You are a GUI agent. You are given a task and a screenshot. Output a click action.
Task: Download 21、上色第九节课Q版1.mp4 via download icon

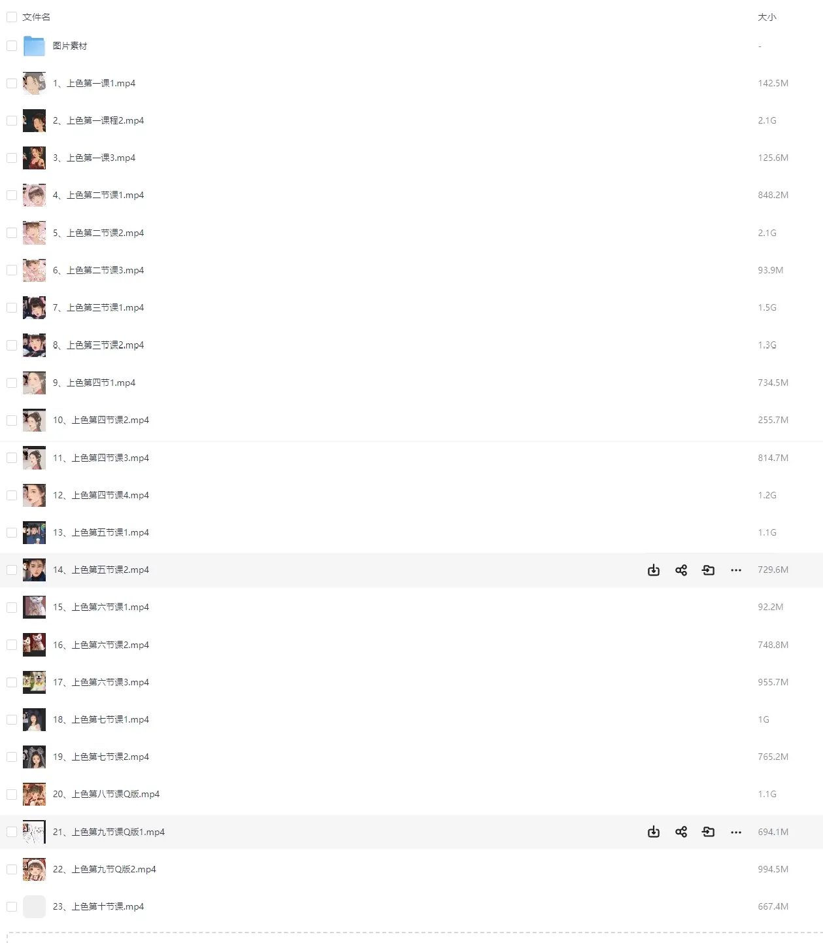coord(654,832)
